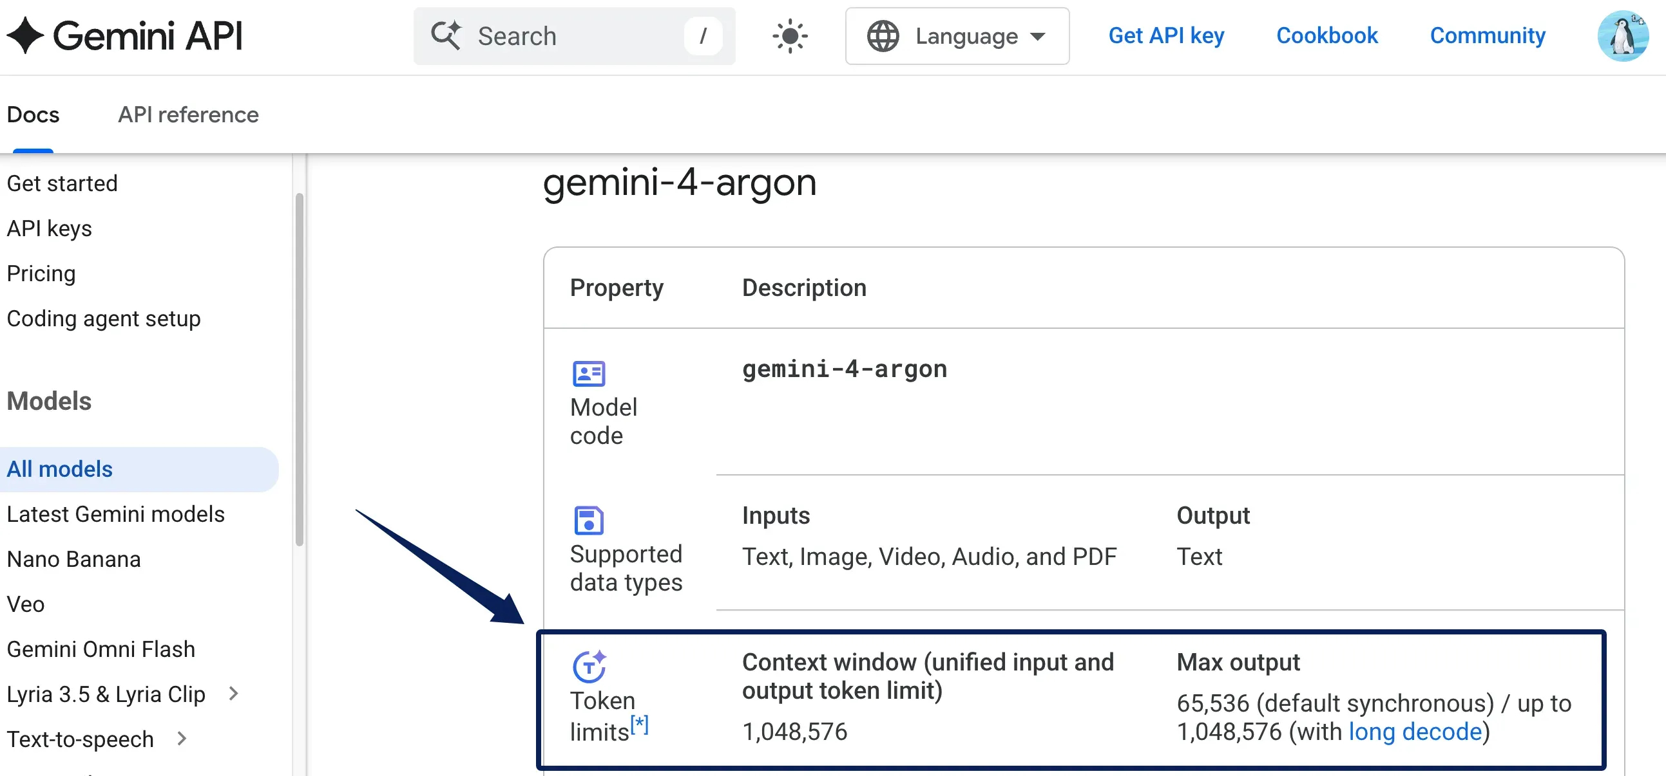
Task: Click the gemini-4-argon page heading
Action: tap(679, 183)
